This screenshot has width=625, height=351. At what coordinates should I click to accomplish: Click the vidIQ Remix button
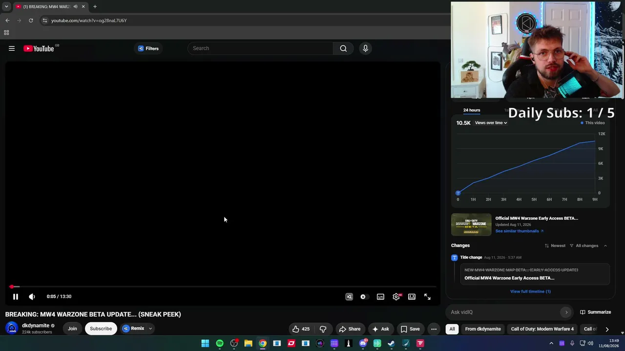point(134,329)
